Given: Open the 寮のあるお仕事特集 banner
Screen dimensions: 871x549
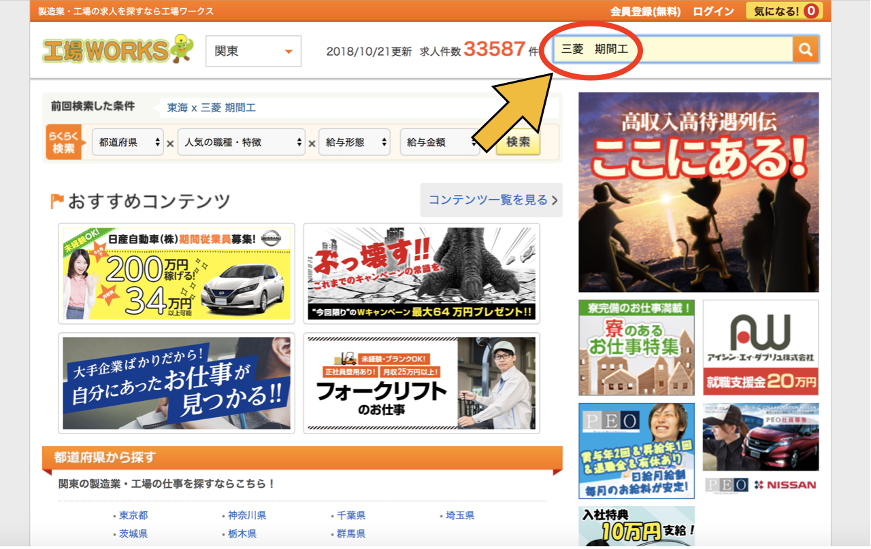Looking at the screenshot, I should (637, 348).
